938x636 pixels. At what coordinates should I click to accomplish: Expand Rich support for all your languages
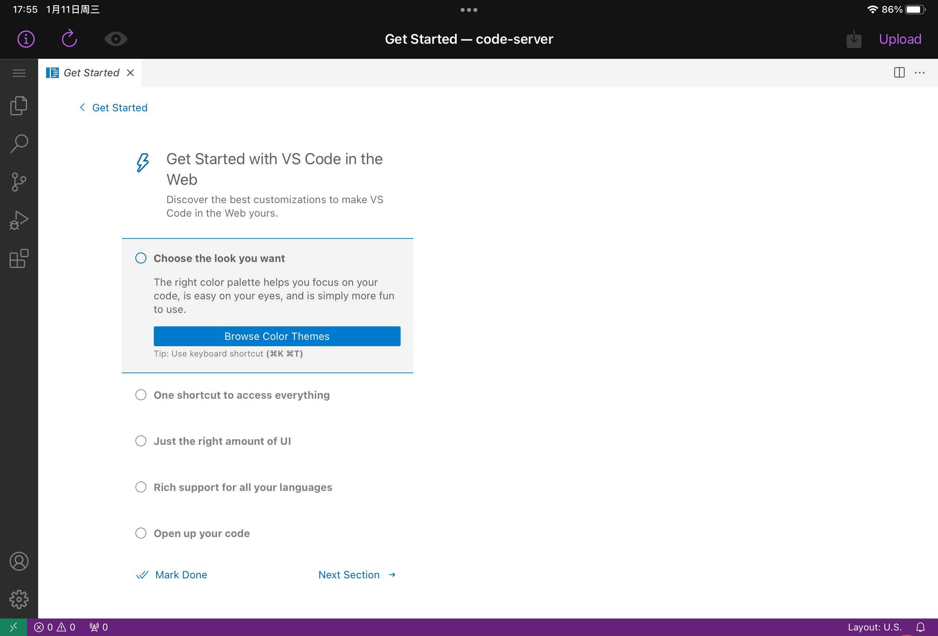click(x=243, y=487)
